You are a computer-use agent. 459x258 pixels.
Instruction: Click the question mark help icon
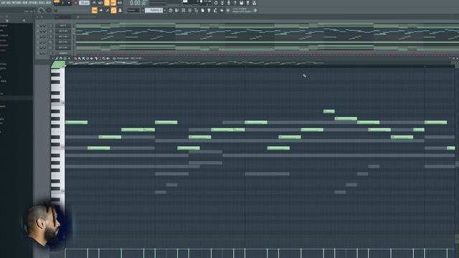click(235, 3)
